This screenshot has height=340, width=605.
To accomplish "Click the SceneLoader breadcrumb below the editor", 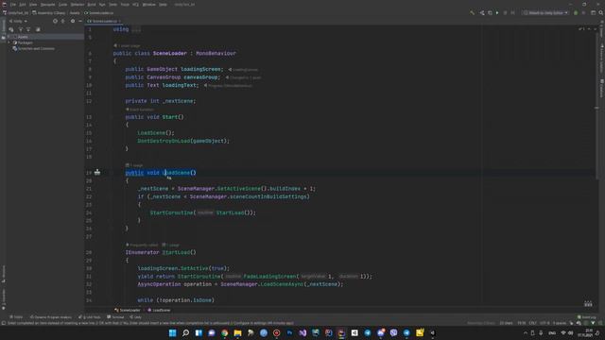I will (128, 310).
